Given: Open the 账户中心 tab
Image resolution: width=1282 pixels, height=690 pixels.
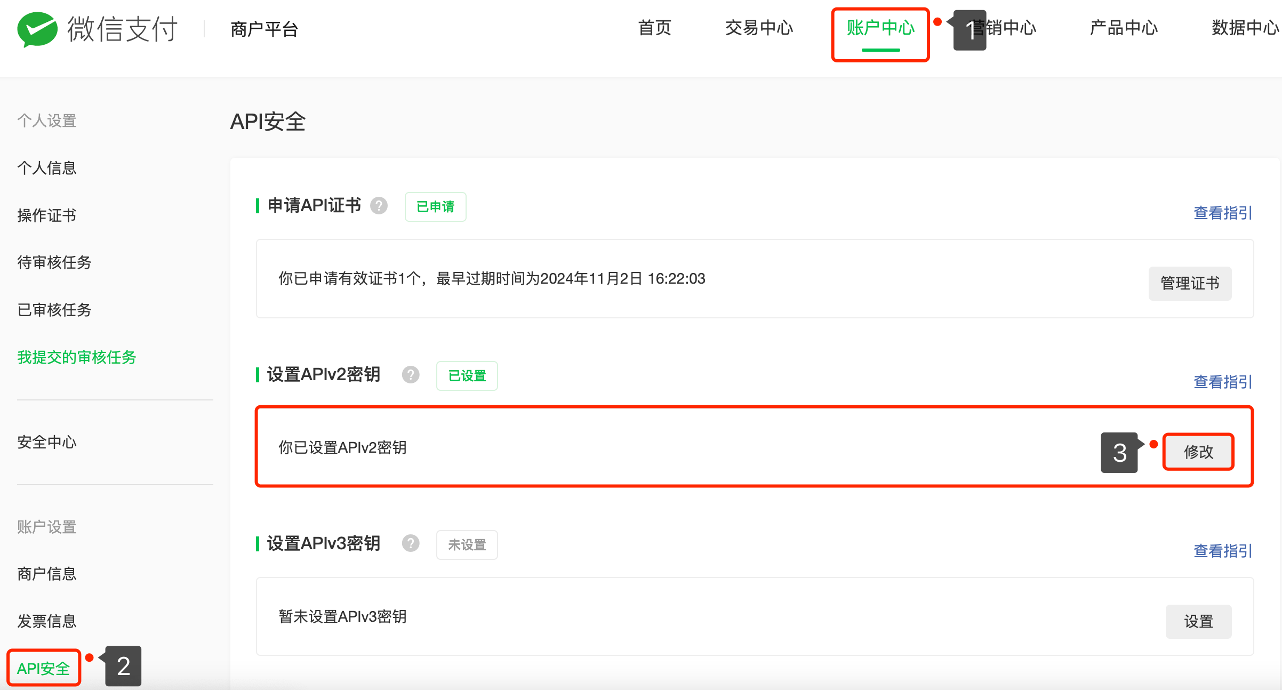Looking at the screenshot, I should click(x=880, y=28).
